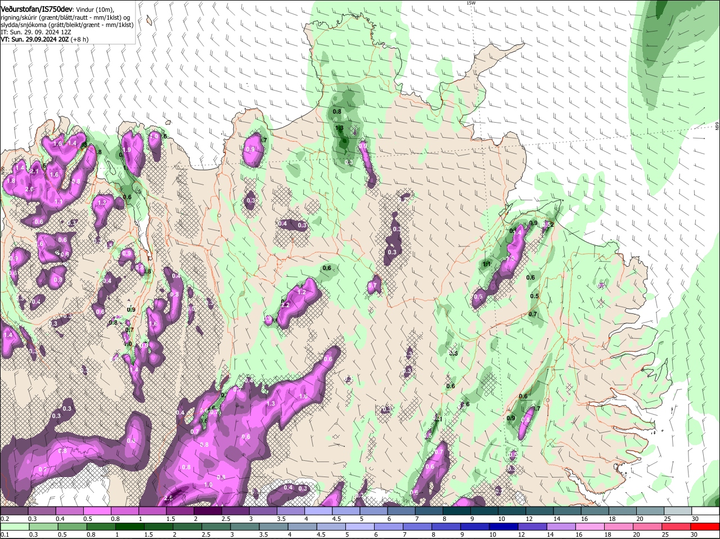The image size is (720, 539).
Task: Click the 0.8 label on the snow scale
Action: coord(115,519)
